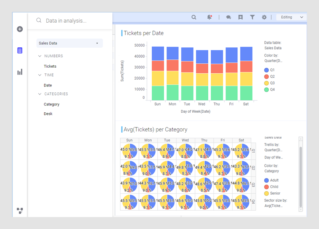The height and width of the screenshot is (229, 319).
Task: Open the comments speech bubble icon
Action: point(229,17)
